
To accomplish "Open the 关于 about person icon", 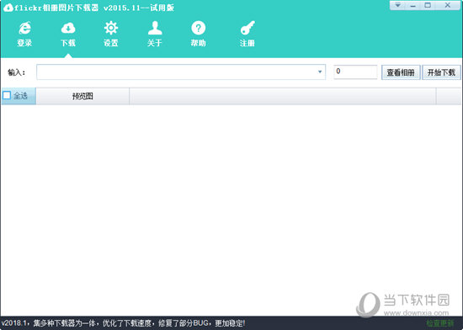I will click(x=154, y=34).
